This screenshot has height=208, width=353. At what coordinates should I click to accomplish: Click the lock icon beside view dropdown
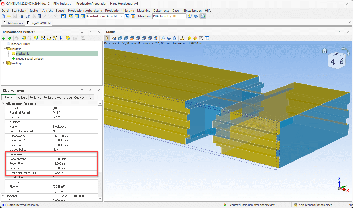tap(133, 16)
